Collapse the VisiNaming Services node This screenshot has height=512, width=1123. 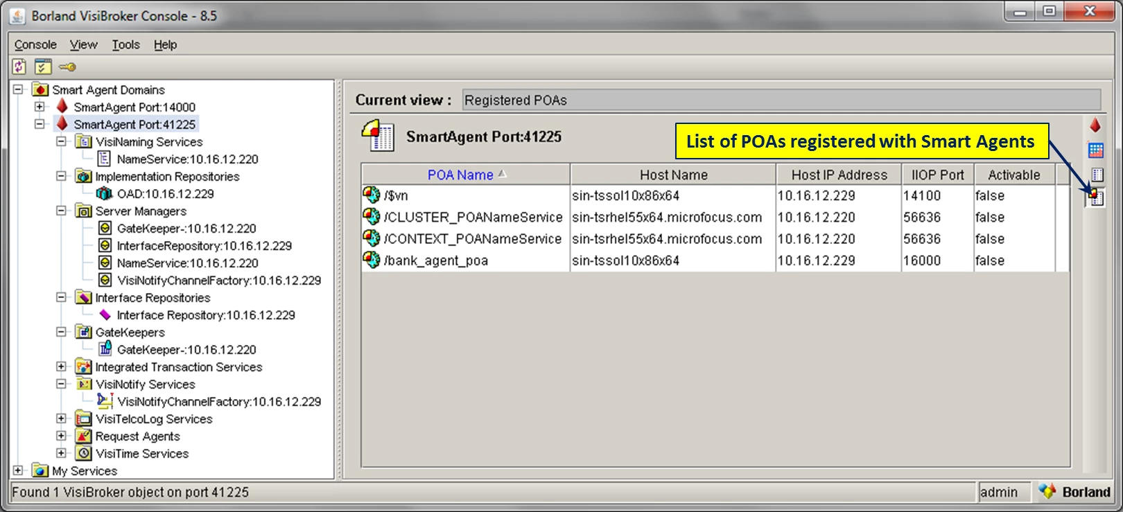[x=61, y=141]
